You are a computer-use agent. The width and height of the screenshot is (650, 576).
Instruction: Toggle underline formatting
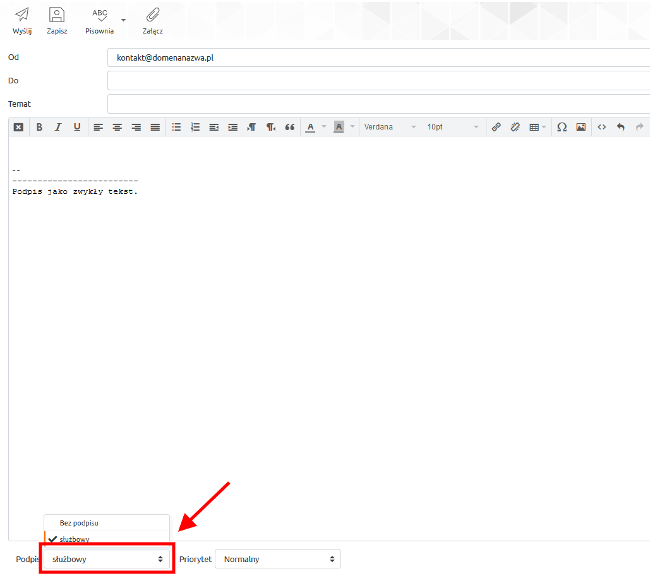click(77, 127)
